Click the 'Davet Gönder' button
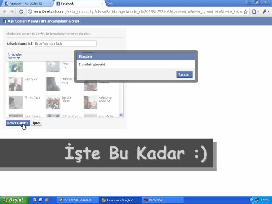The image size is (272, 204). point(18,123)
